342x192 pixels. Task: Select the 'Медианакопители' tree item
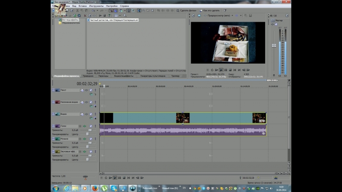(x=71, y=23)
